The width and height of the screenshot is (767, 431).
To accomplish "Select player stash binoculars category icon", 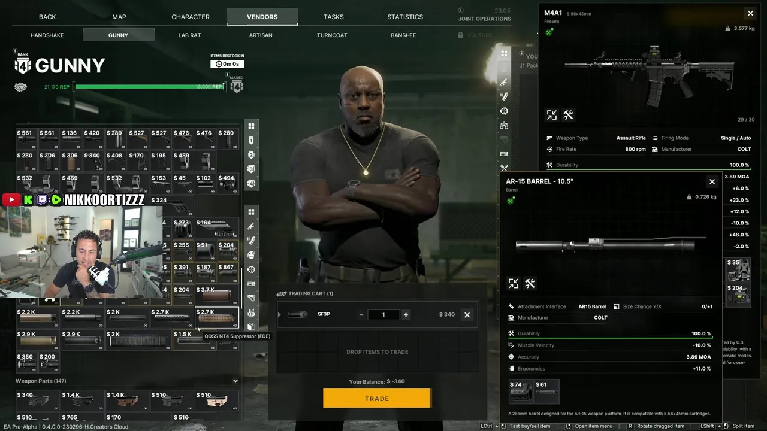I will tap(504, 125).
